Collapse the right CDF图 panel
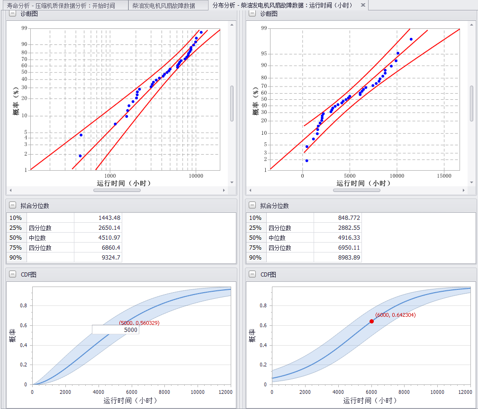This screenshot has height=409, width=478. (253, 274)
